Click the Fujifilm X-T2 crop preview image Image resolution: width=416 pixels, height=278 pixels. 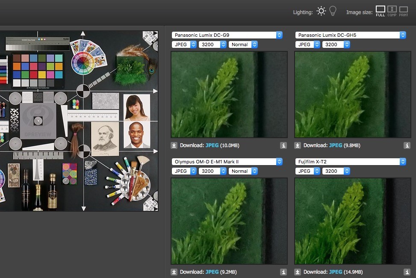[x=353, y=221]
